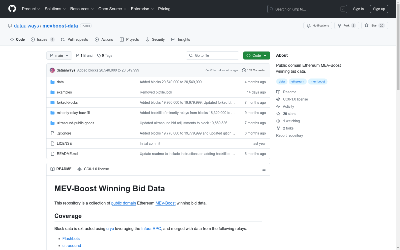Select the data topic tag
400x250 pixels.
pos(282,81)
